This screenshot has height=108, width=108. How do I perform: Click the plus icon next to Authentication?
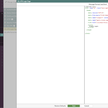point(5,10)
